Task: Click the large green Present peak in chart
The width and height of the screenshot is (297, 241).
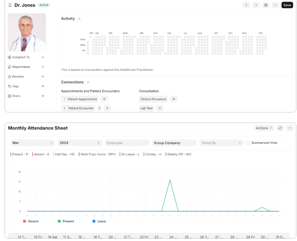Action: (x=170, y=180)
